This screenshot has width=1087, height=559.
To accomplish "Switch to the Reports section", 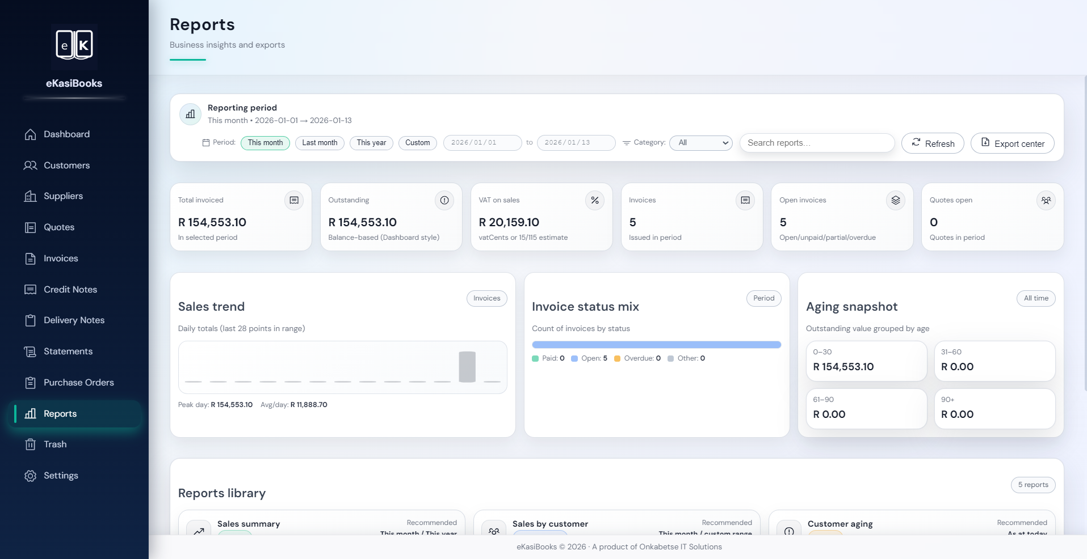I will pos(60,413).
